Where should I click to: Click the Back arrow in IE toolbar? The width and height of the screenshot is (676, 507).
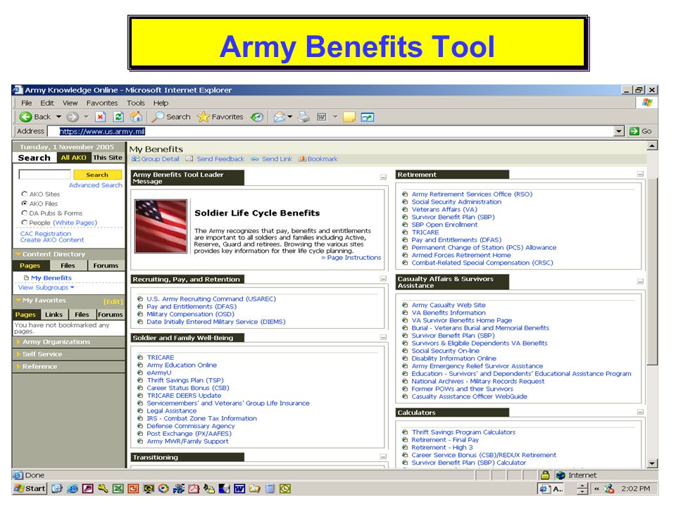(x=26, y=117)
